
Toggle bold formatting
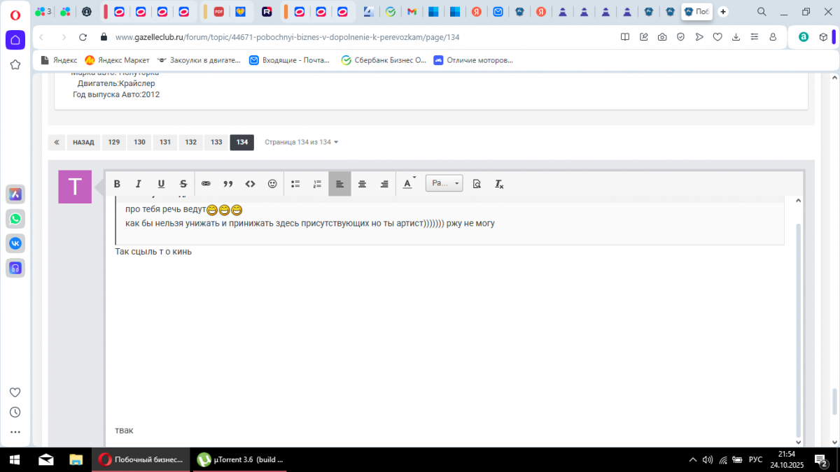tap(117, 184)
